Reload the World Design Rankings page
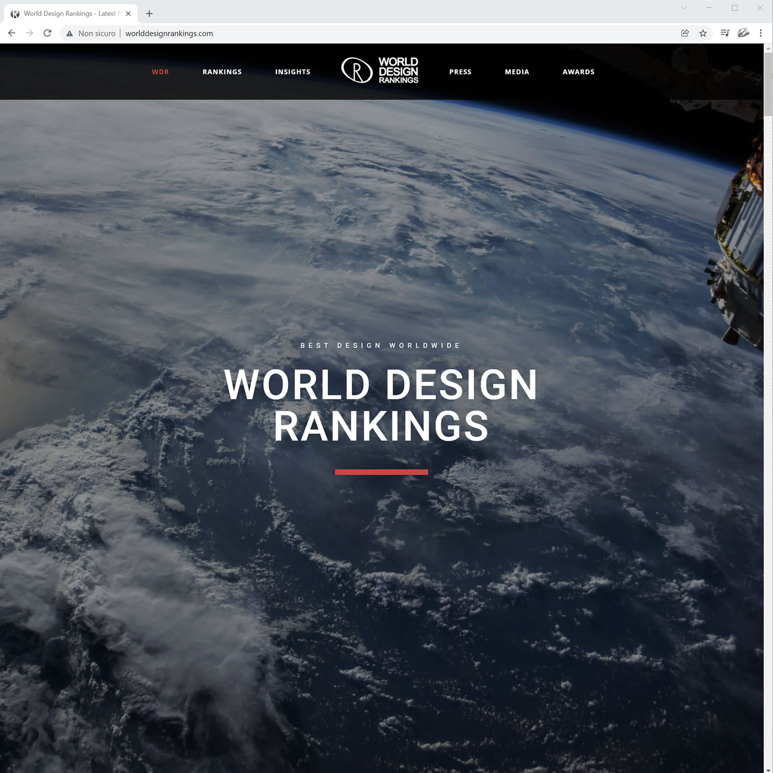Screen dimensions: 773x773 point(47,33)
